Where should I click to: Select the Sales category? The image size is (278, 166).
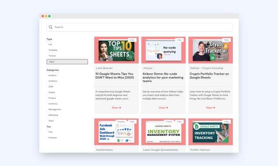(51, 121)
